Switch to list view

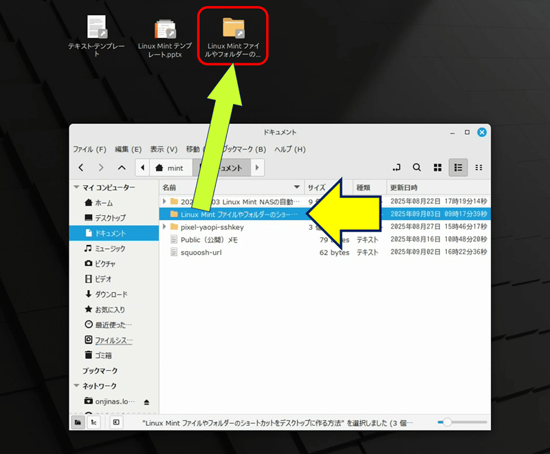pos(458,168)
